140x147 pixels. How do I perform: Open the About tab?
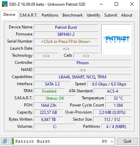[127, 15]
